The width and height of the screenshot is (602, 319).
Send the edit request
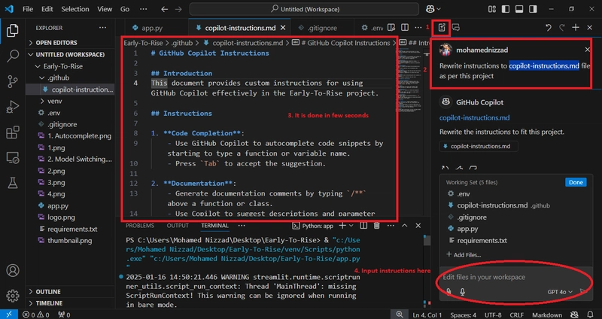click(x=582, y=292)
